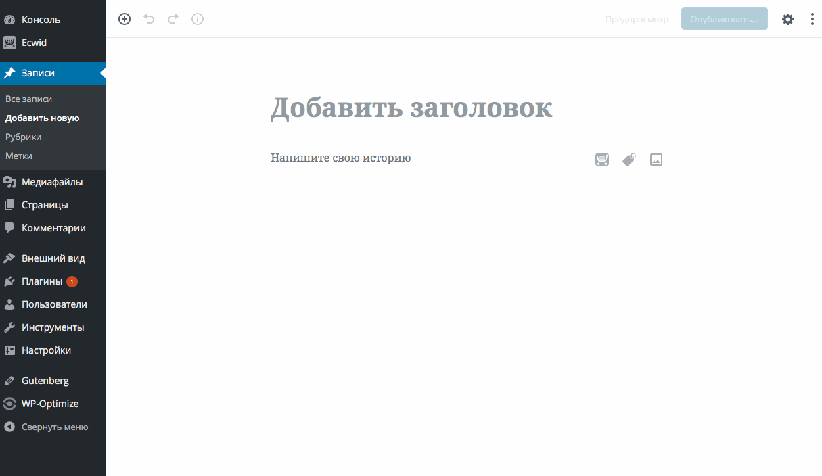822x476 pixels.
Task: Open Инструменты menu item
Action: click(53, 327)
